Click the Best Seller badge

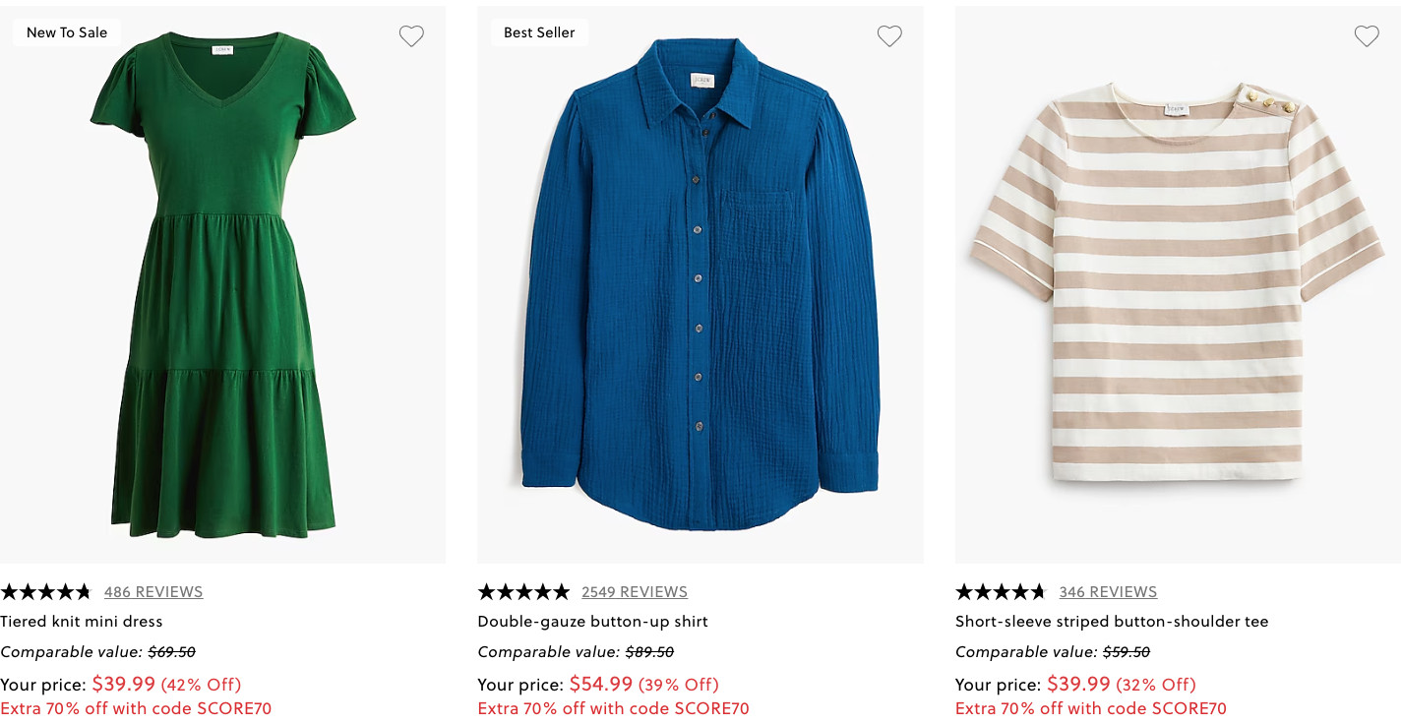point(539,32)
